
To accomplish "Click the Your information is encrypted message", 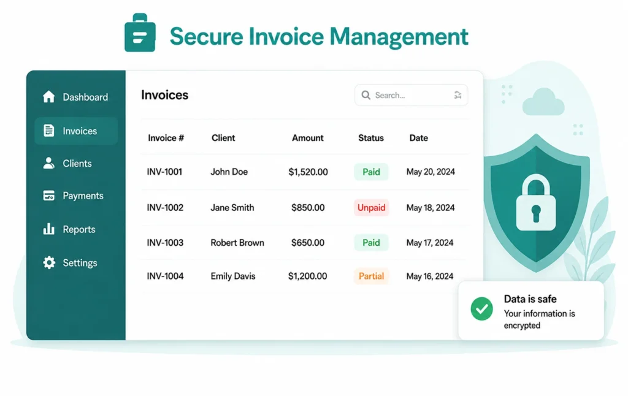I will pyautogui.click(x=539, y=319).
